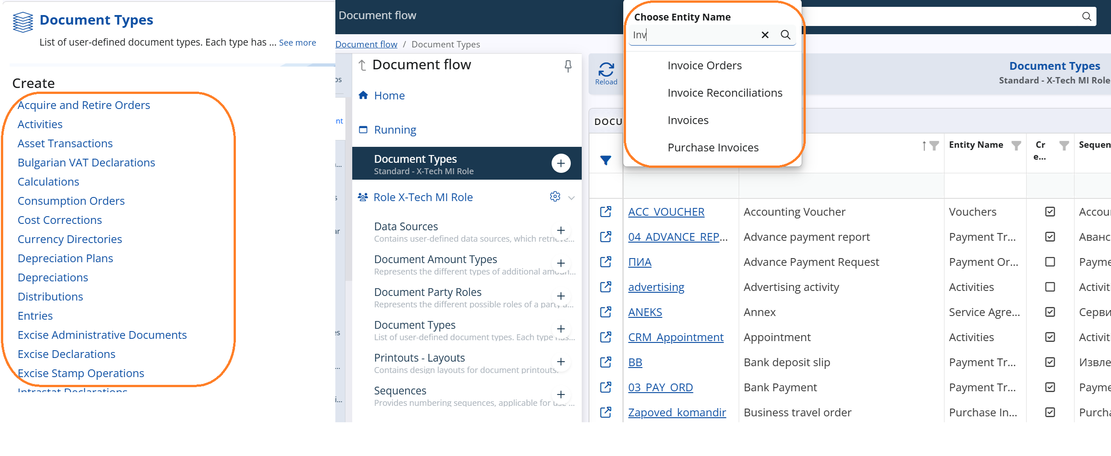Click open icon for BB row
Image resolution: width=1111 pixels, height=456 pixels.
[605, 362]
